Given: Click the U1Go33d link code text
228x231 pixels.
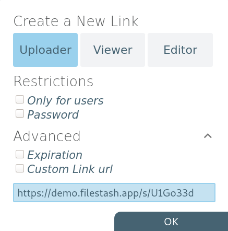Looking at the screenshot, I should 172,193.
